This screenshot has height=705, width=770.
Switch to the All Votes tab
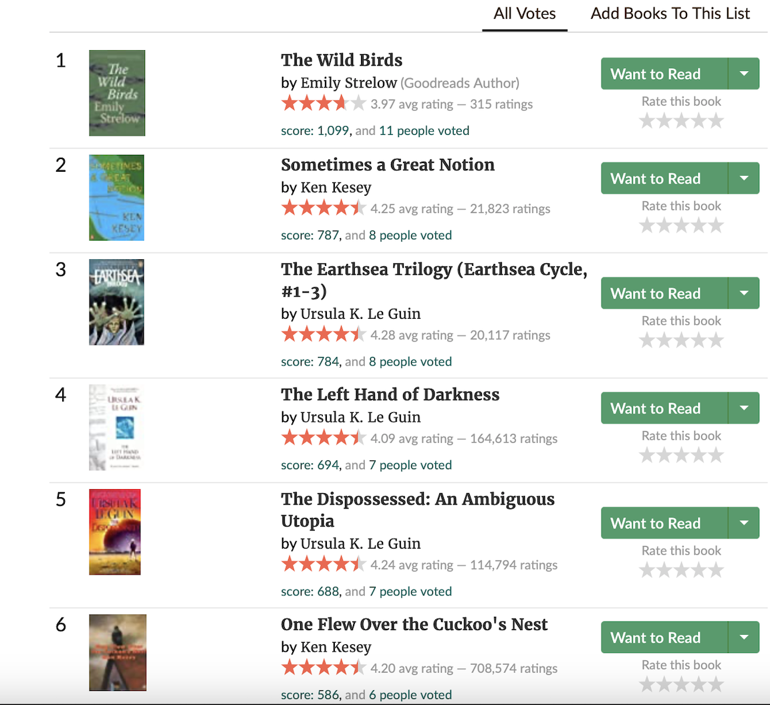[525, 13]
